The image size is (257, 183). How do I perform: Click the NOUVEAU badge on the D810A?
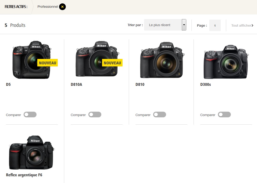click(x=112, y=63)
